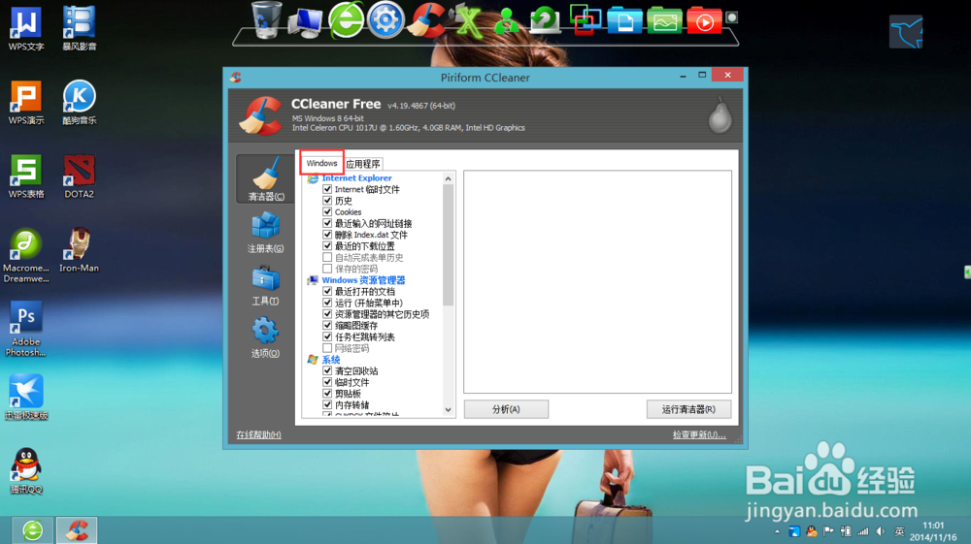The width and height of the screenshot is (971, 544).
Task: Click the 运行清洁器(R) button
Action: click(x=688, y=409)
